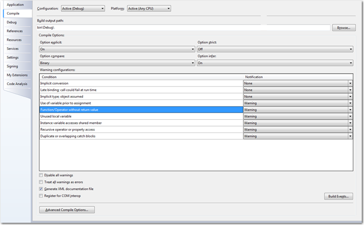Open the Configuration dropdown
The image size is (364, 225).
83,9
